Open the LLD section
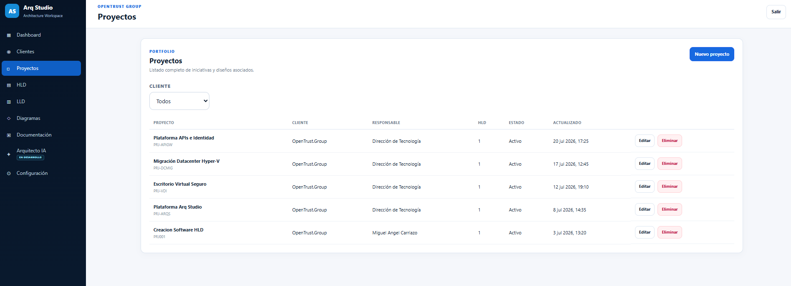Viewport: 791px width, 286px height. pos(41,102)
